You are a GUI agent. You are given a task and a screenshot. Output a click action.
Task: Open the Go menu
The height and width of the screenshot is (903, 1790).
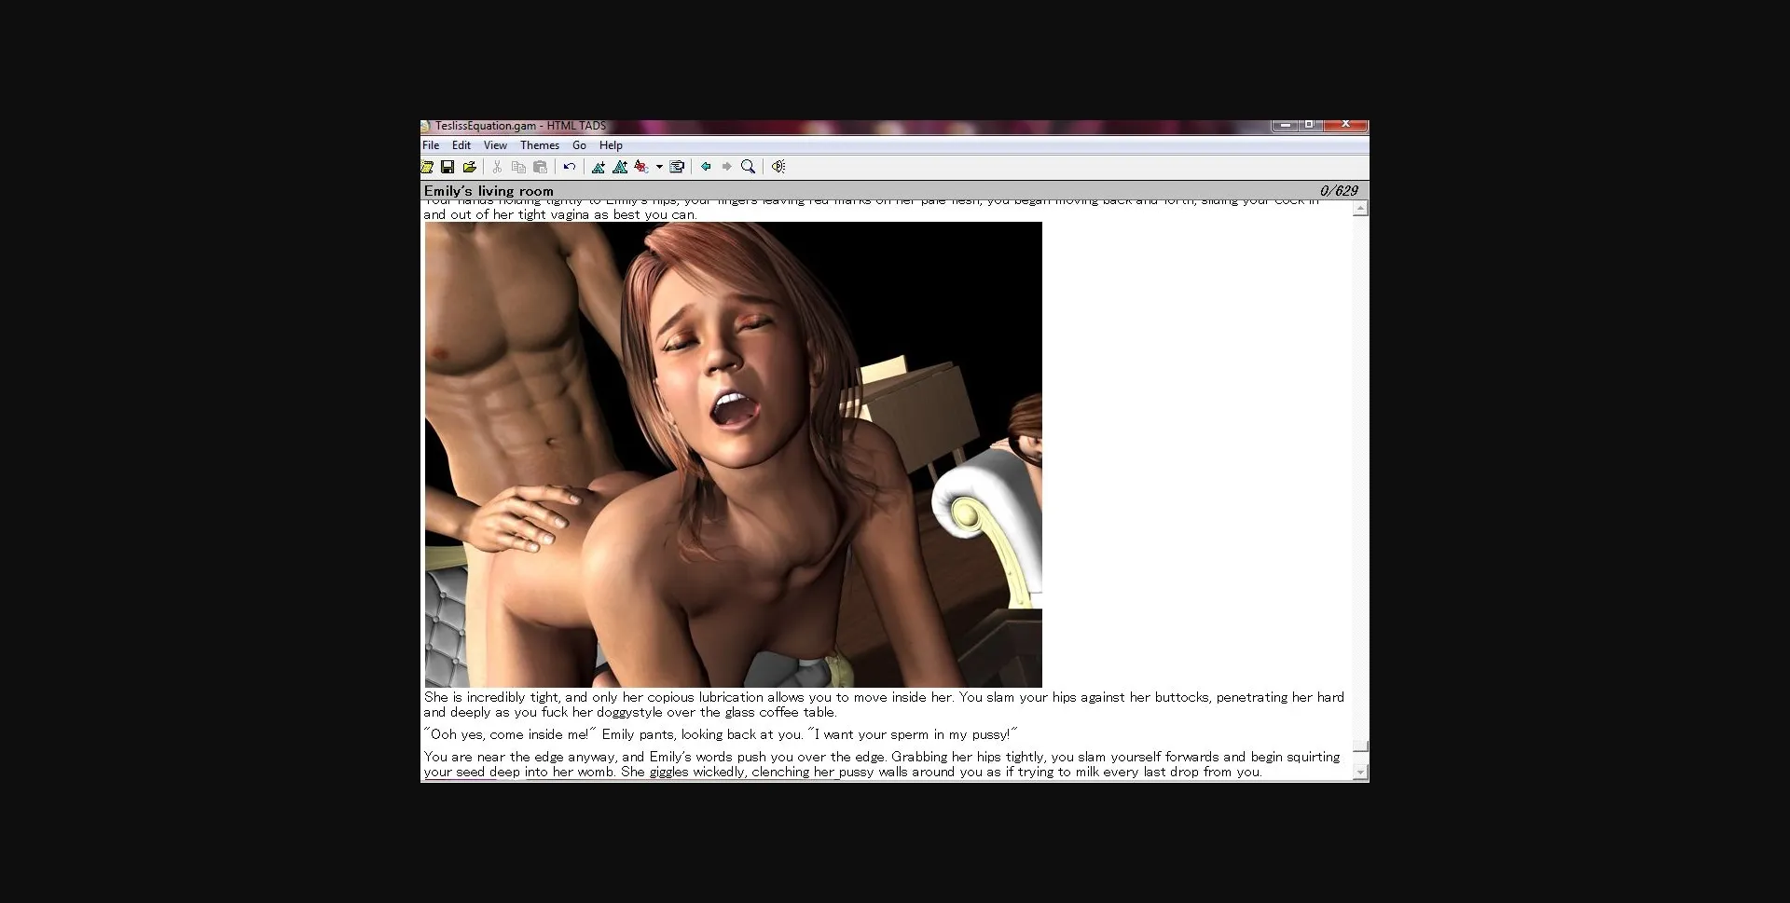tap(579, 145)
